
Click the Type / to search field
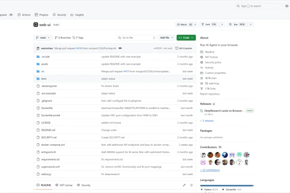[x=259, y=6]
